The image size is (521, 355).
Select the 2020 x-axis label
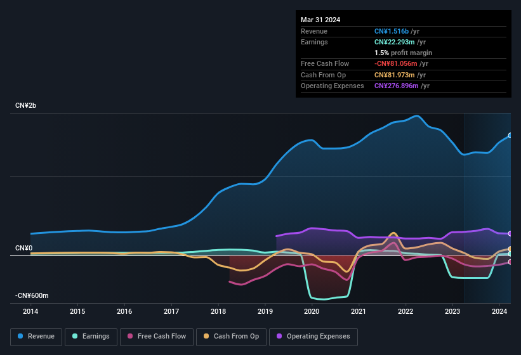pyautogui.click(x=312, y=311)
